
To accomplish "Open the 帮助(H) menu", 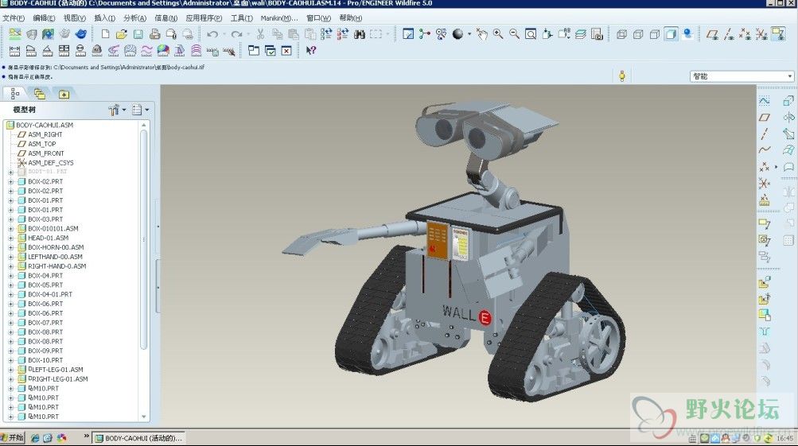I will point(351,17).
